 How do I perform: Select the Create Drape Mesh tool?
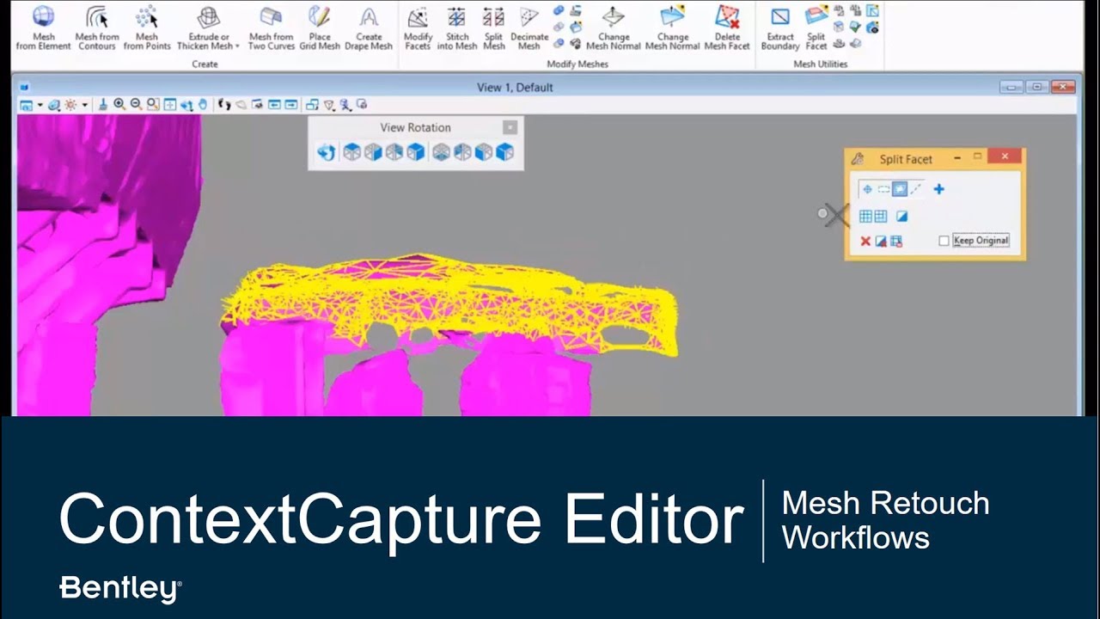point(369,28)
